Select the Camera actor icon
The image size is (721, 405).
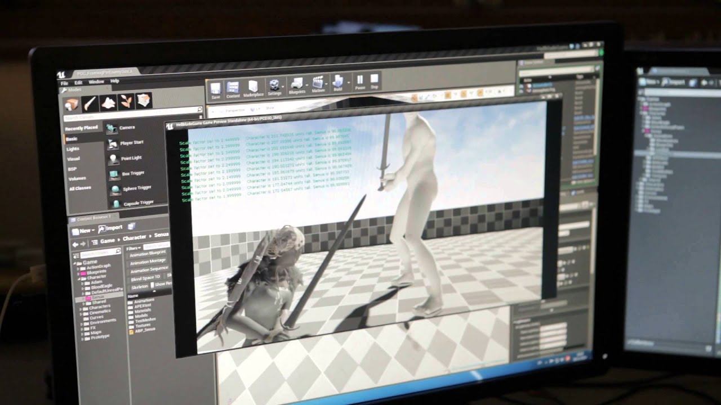(x=112, y=129)
